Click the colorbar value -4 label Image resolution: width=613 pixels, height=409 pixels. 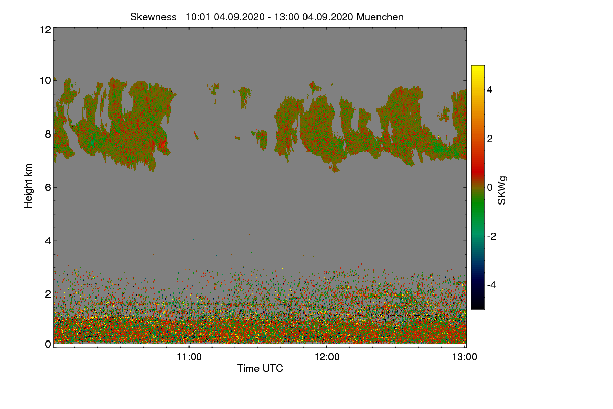[492, 285]
